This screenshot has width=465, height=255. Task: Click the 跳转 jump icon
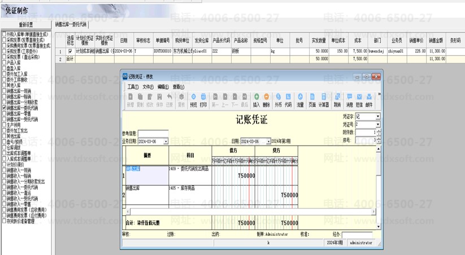[337, 100]
